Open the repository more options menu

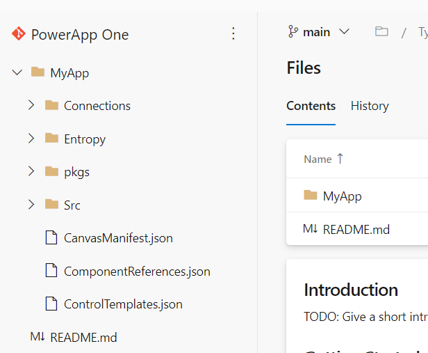[x=233, y=33]
